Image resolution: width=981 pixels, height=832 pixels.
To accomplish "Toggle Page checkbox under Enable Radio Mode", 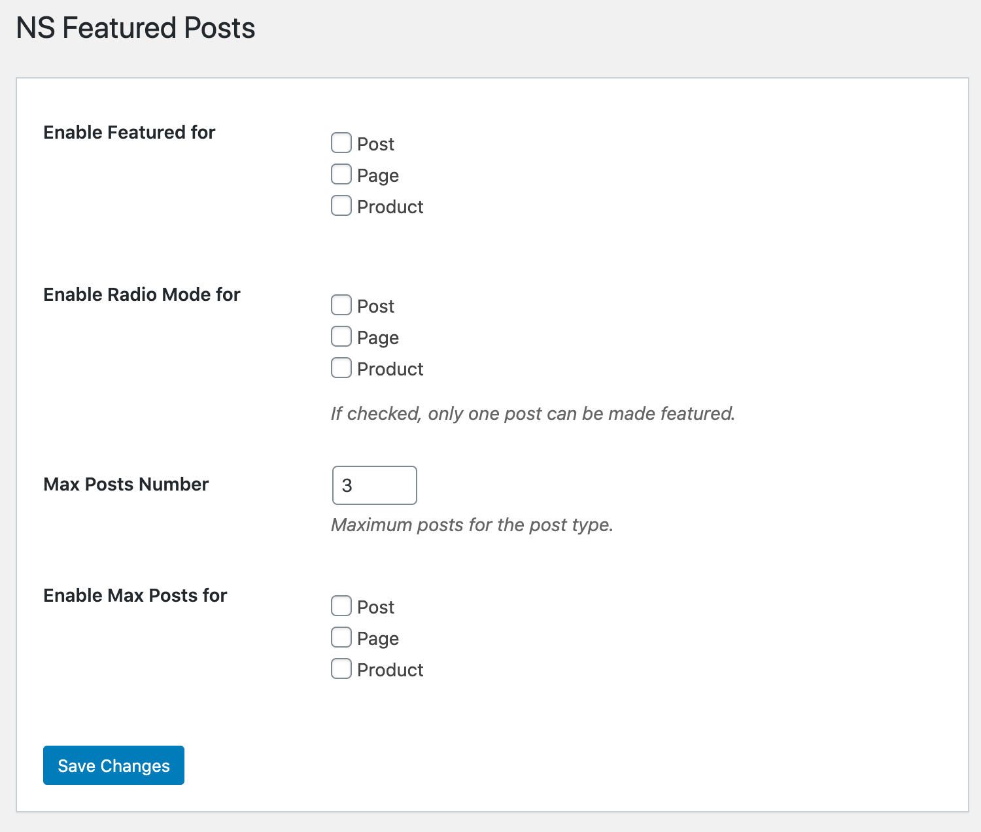I will pos(341,336).
